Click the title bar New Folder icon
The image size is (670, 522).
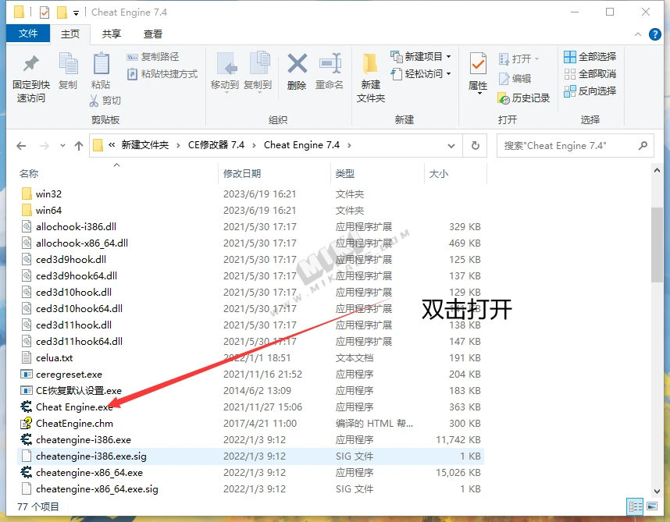(62, 12)
